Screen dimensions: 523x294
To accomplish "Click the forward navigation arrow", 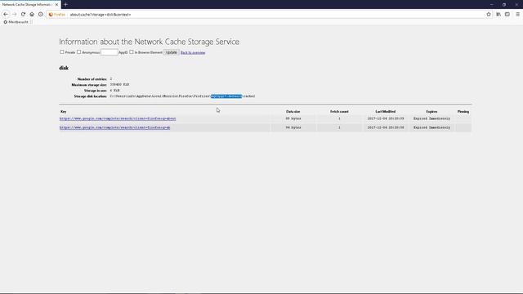I will pos(15,15).
